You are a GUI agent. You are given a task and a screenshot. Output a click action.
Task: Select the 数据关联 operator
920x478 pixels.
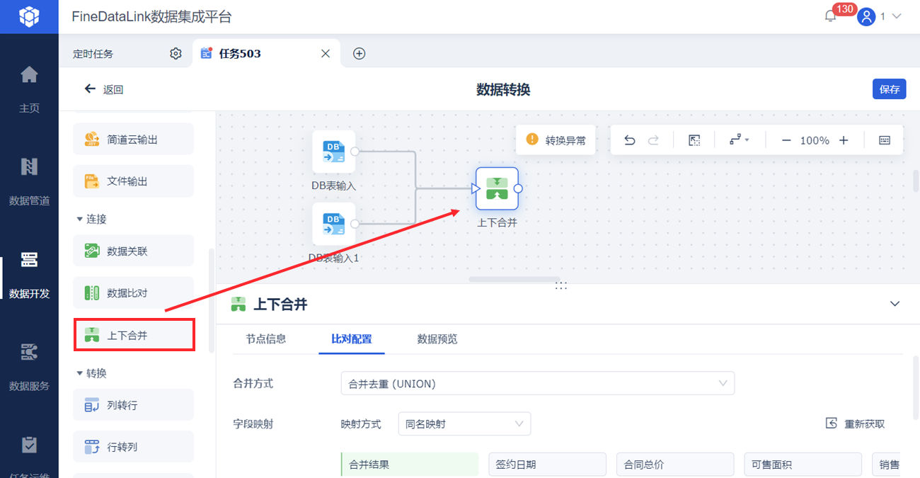click(133, 251)
